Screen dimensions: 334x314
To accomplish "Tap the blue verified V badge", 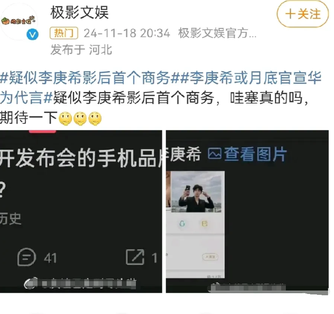I will tap(32, 35).
